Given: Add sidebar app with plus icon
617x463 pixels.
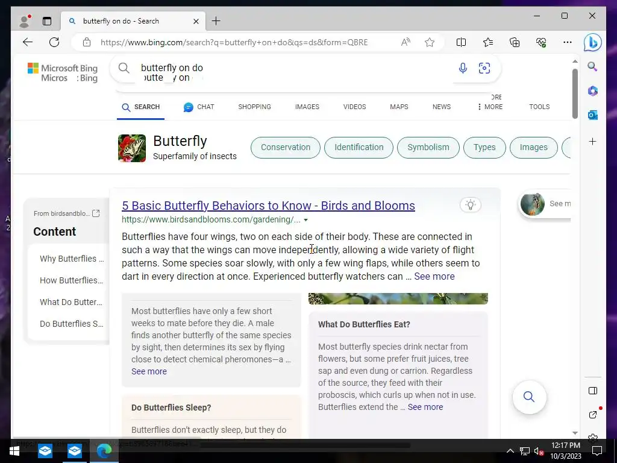Looking at the screenshot, I should point(593,141).
